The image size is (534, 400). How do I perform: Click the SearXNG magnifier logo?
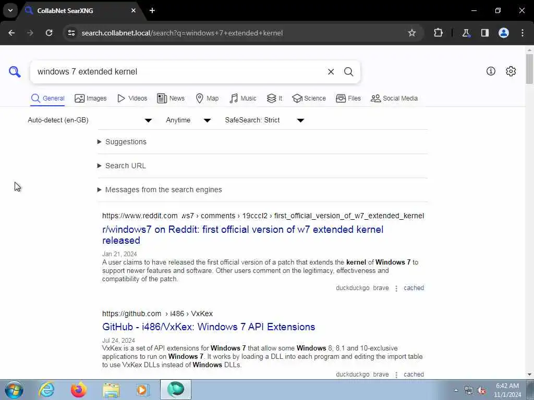15,72
